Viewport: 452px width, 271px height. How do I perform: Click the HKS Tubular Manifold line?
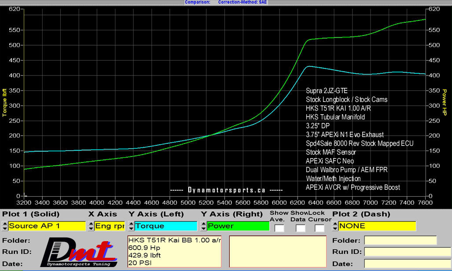(x=335, y=117)
